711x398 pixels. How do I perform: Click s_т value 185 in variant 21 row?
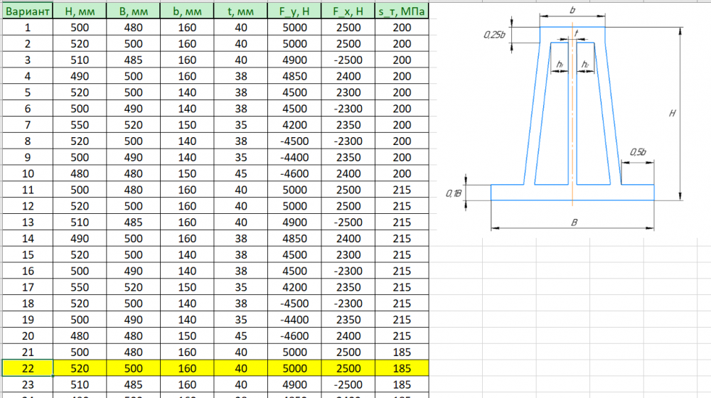(x=402, y=353)
